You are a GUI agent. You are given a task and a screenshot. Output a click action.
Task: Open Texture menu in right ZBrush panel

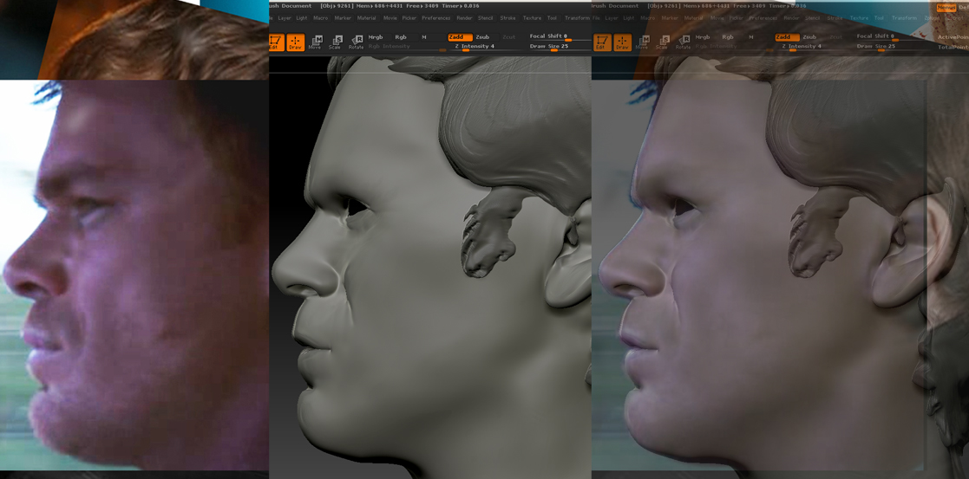(x=858, y=18)
